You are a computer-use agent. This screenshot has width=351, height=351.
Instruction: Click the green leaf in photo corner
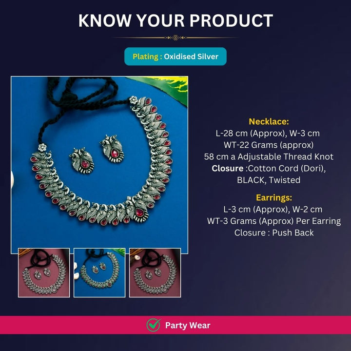[x=166, y=88]
